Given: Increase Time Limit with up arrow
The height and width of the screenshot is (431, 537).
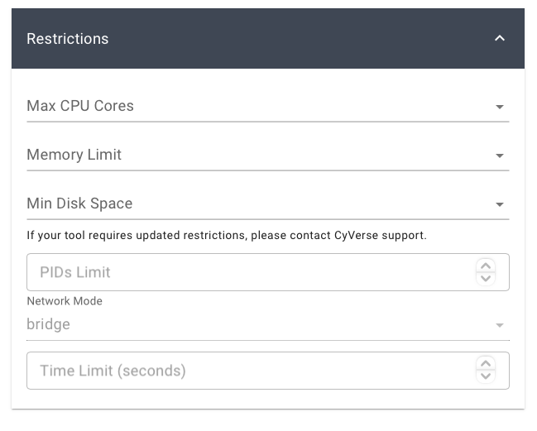Looking at the screenshot, I should click(487, 364).
